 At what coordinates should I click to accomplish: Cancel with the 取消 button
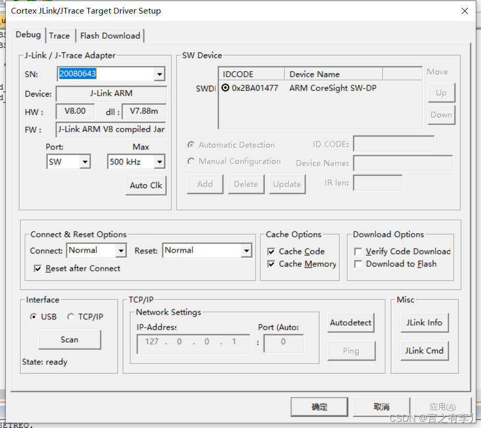click(381, 407)
